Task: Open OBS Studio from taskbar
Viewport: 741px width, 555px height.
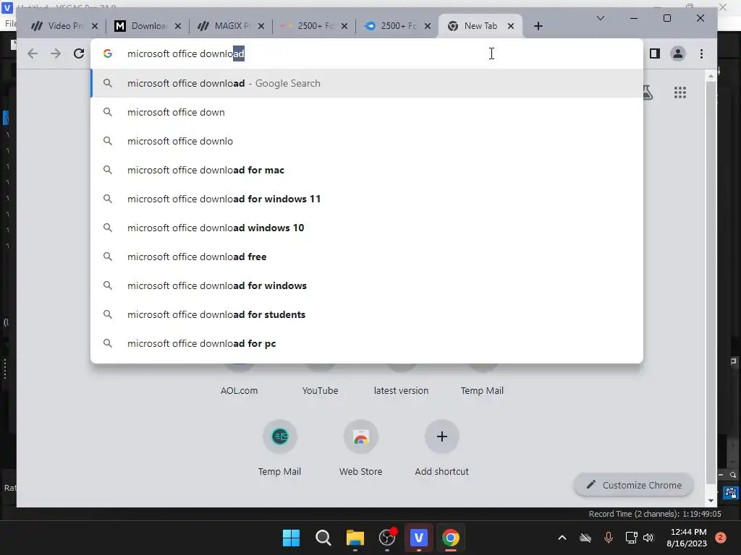Action: coord(387,538)
